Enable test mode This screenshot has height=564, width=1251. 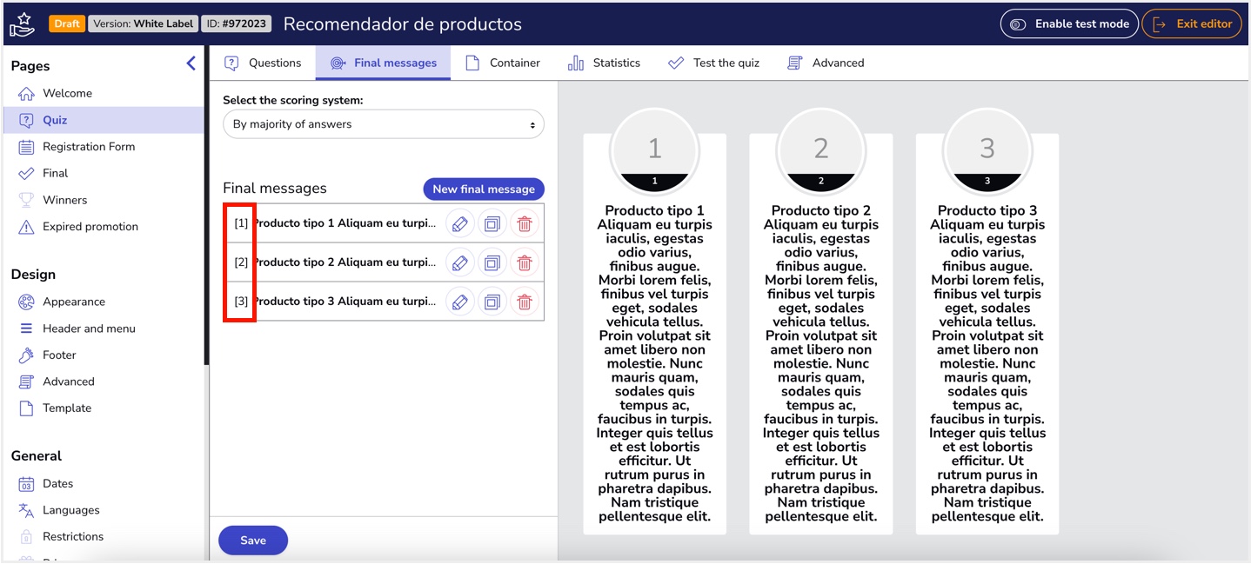point(1068,23)
